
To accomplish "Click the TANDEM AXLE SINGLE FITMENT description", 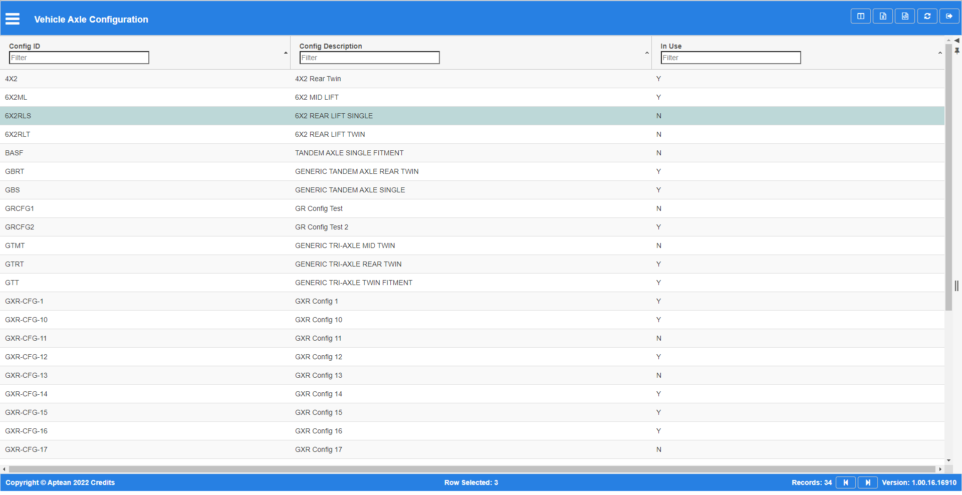I will 349,153.
